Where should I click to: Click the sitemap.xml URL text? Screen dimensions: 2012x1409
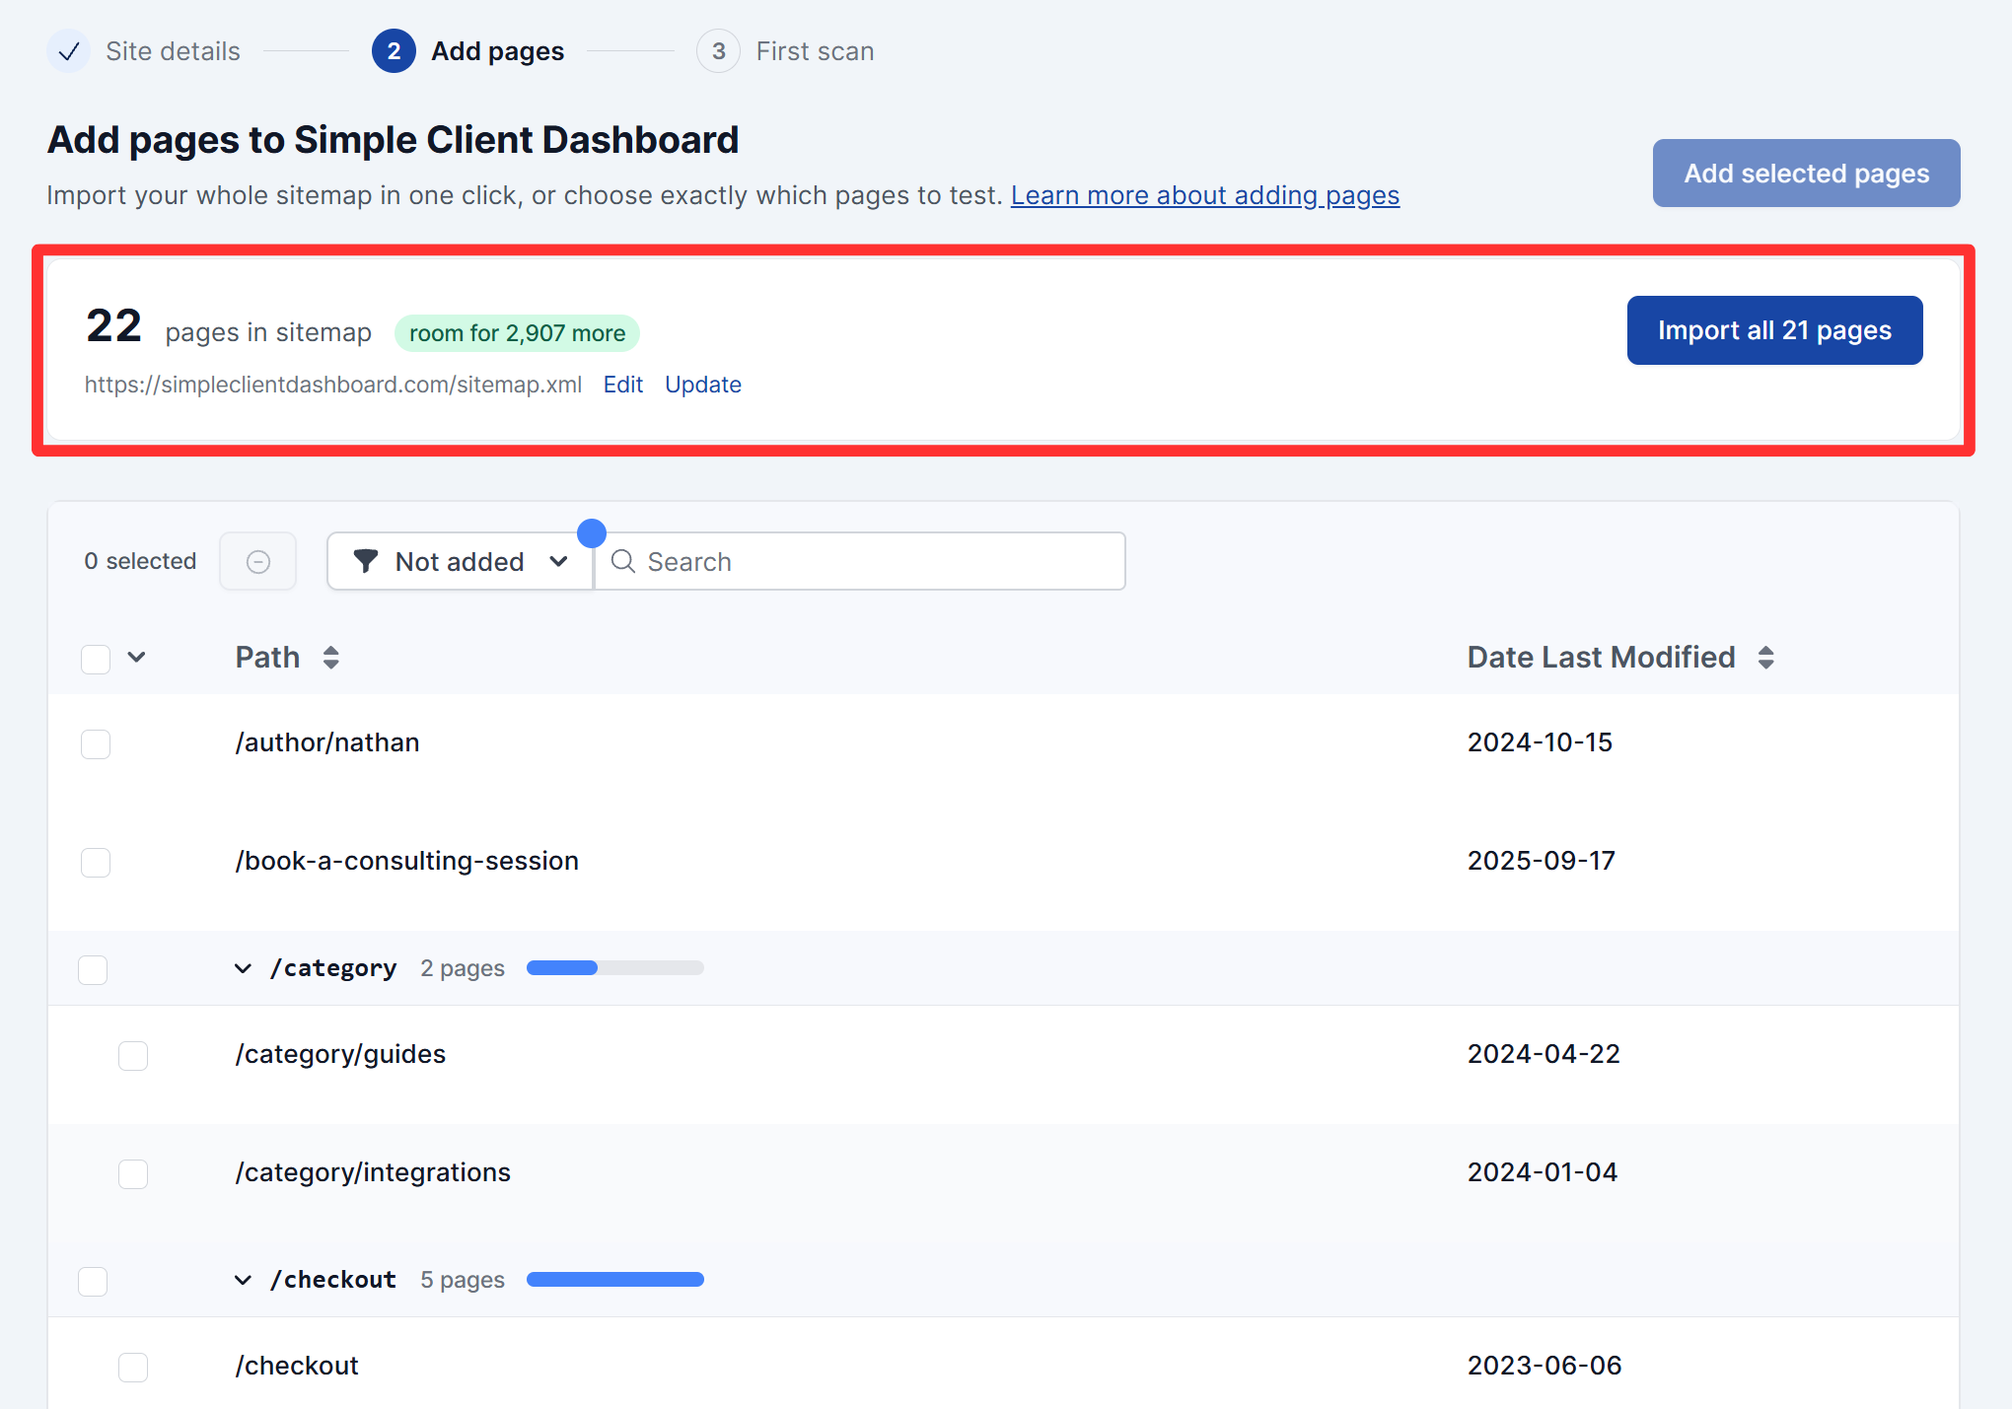pyautogui.click(x=332, y=385)
